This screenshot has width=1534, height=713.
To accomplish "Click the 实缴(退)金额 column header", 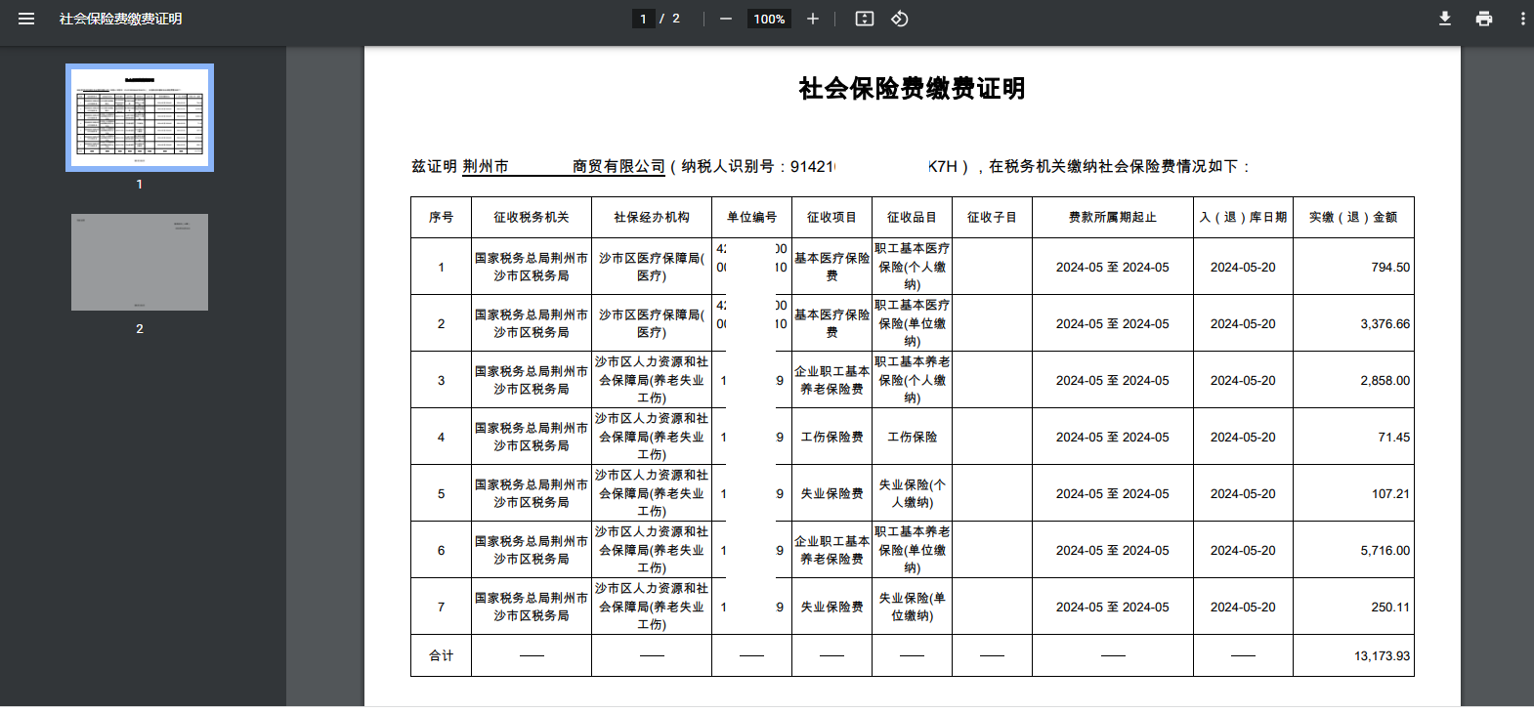I will point(1353,217).
